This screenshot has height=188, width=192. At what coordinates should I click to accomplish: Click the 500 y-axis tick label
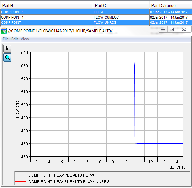25,105
